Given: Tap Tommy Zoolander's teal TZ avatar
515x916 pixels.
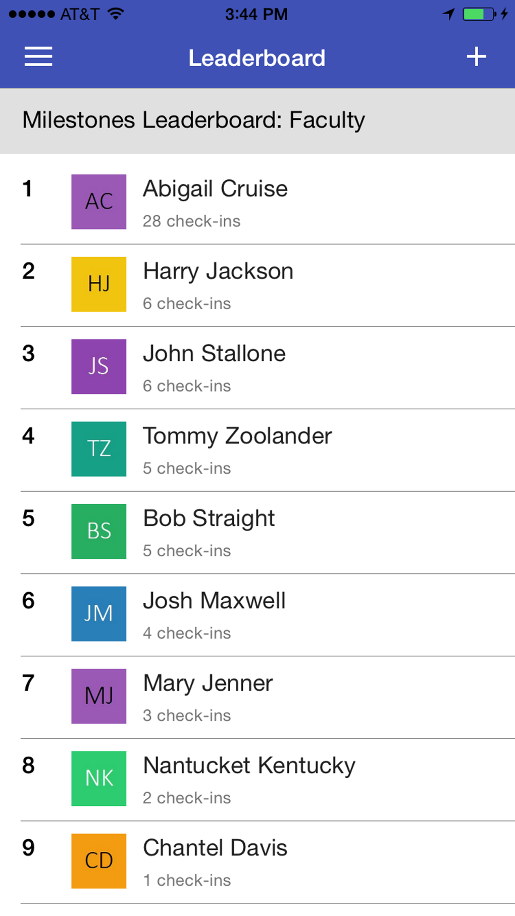Looking at the screenshot, I should (99, 449).
